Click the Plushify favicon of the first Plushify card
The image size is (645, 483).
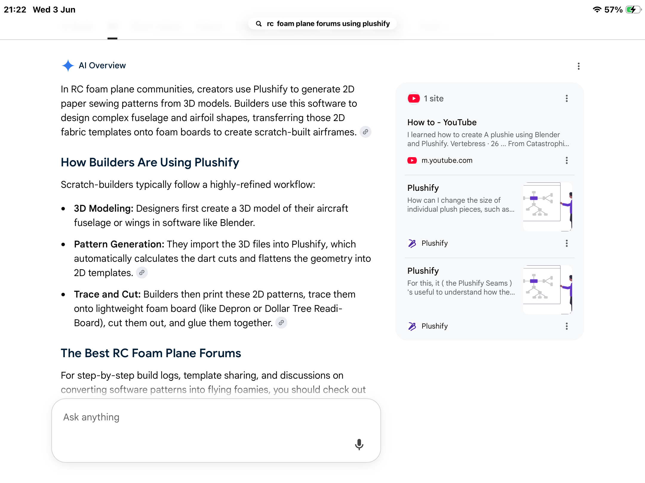tap(412, 244)
